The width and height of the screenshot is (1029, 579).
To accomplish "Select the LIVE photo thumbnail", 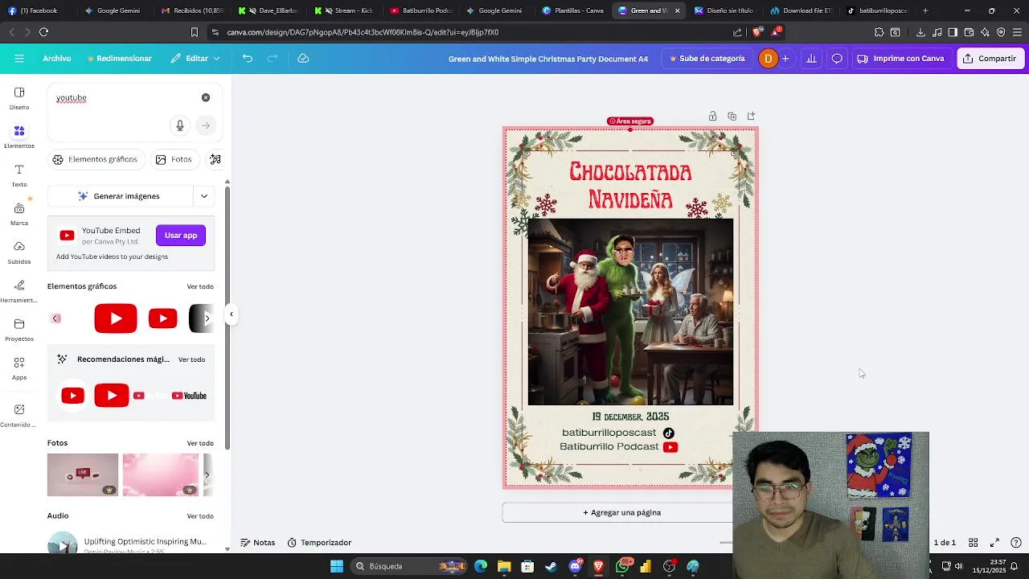I will coord(83,474).
